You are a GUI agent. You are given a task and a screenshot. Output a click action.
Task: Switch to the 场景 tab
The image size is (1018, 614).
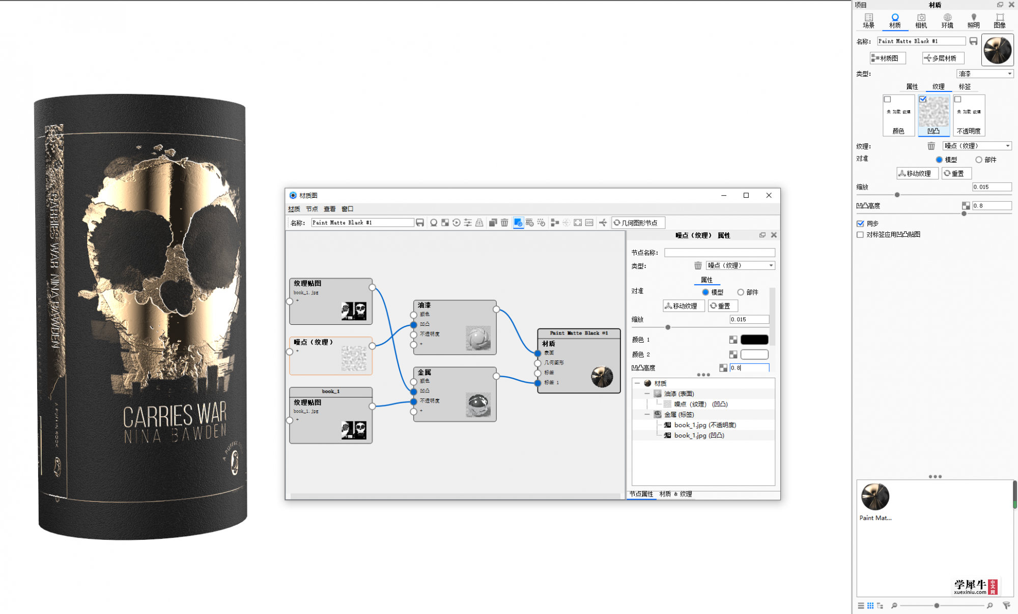coord(869,21)
